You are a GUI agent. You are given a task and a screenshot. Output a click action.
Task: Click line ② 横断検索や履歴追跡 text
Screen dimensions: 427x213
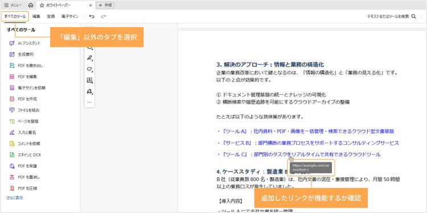click(x=283, y=102)
